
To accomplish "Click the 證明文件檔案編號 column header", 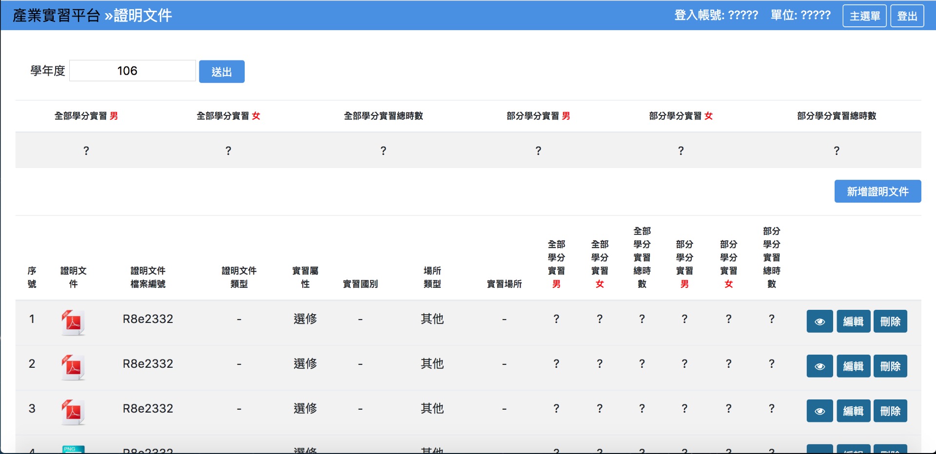I will pos(148,277).
